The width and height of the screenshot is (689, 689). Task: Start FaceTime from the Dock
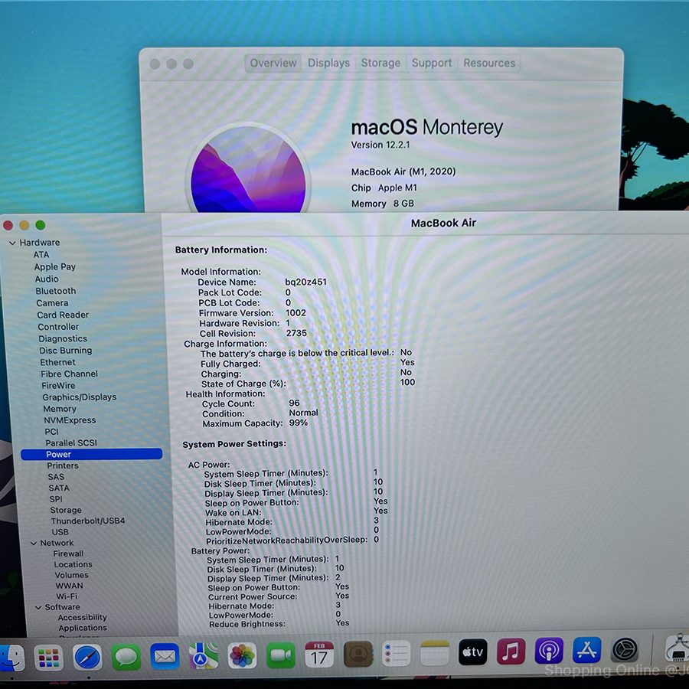point(281,655)
